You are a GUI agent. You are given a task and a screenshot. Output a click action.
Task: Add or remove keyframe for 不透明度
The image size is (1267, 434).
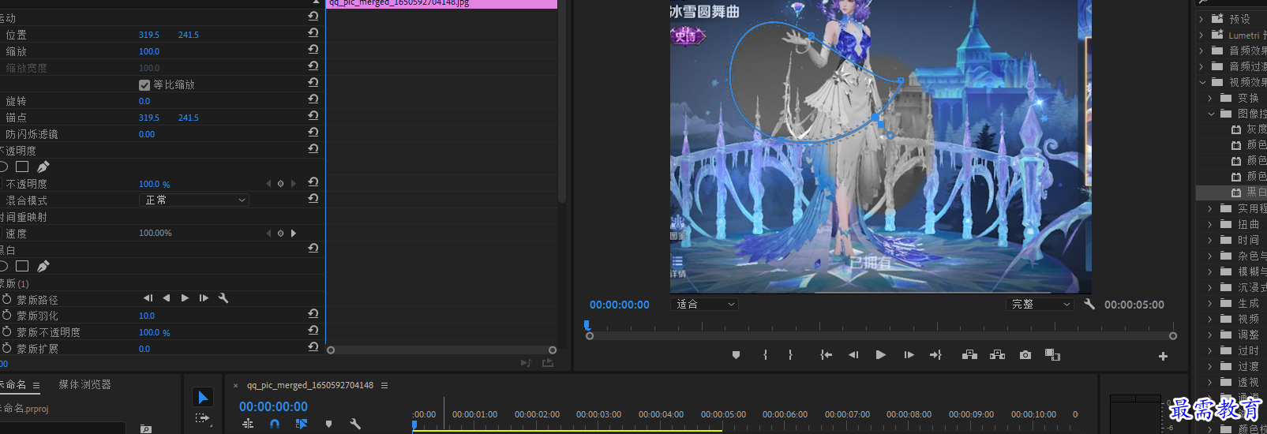point(280,184)
